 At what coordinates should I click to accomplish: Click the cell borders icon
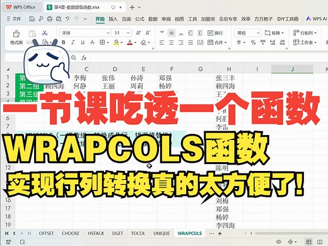click(102, 42)
